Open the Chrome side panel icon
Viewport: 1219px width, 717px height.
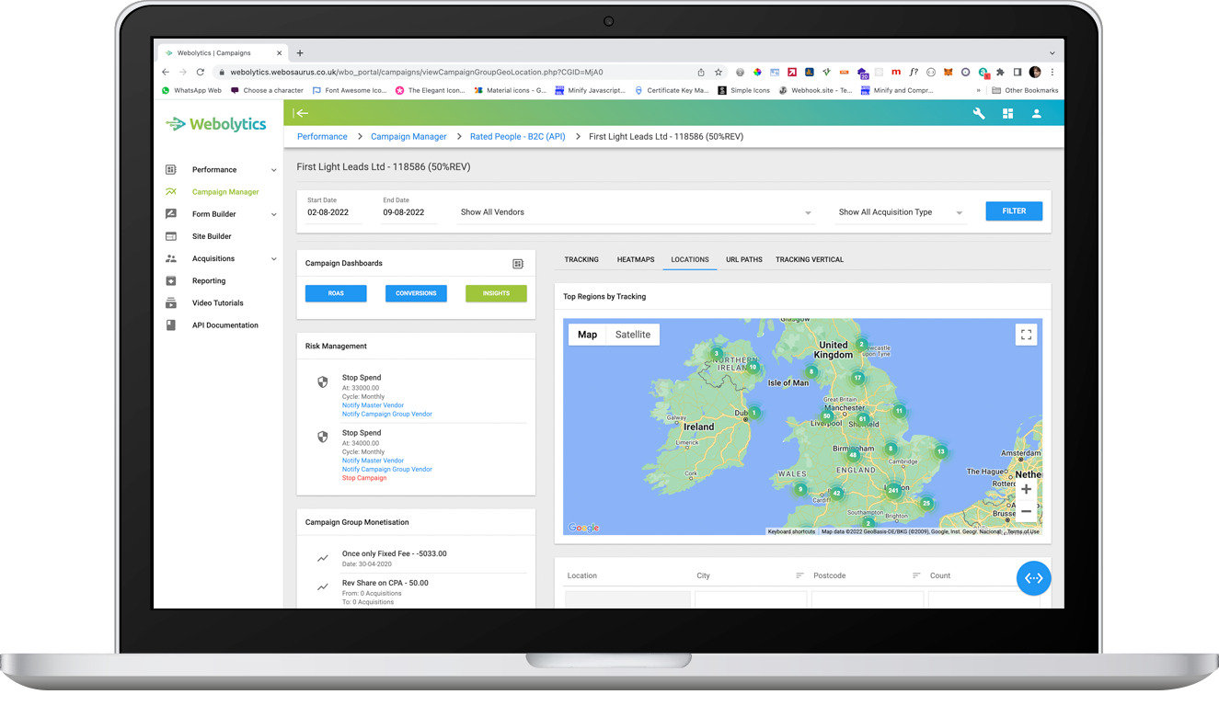[x=1018, y=72]
